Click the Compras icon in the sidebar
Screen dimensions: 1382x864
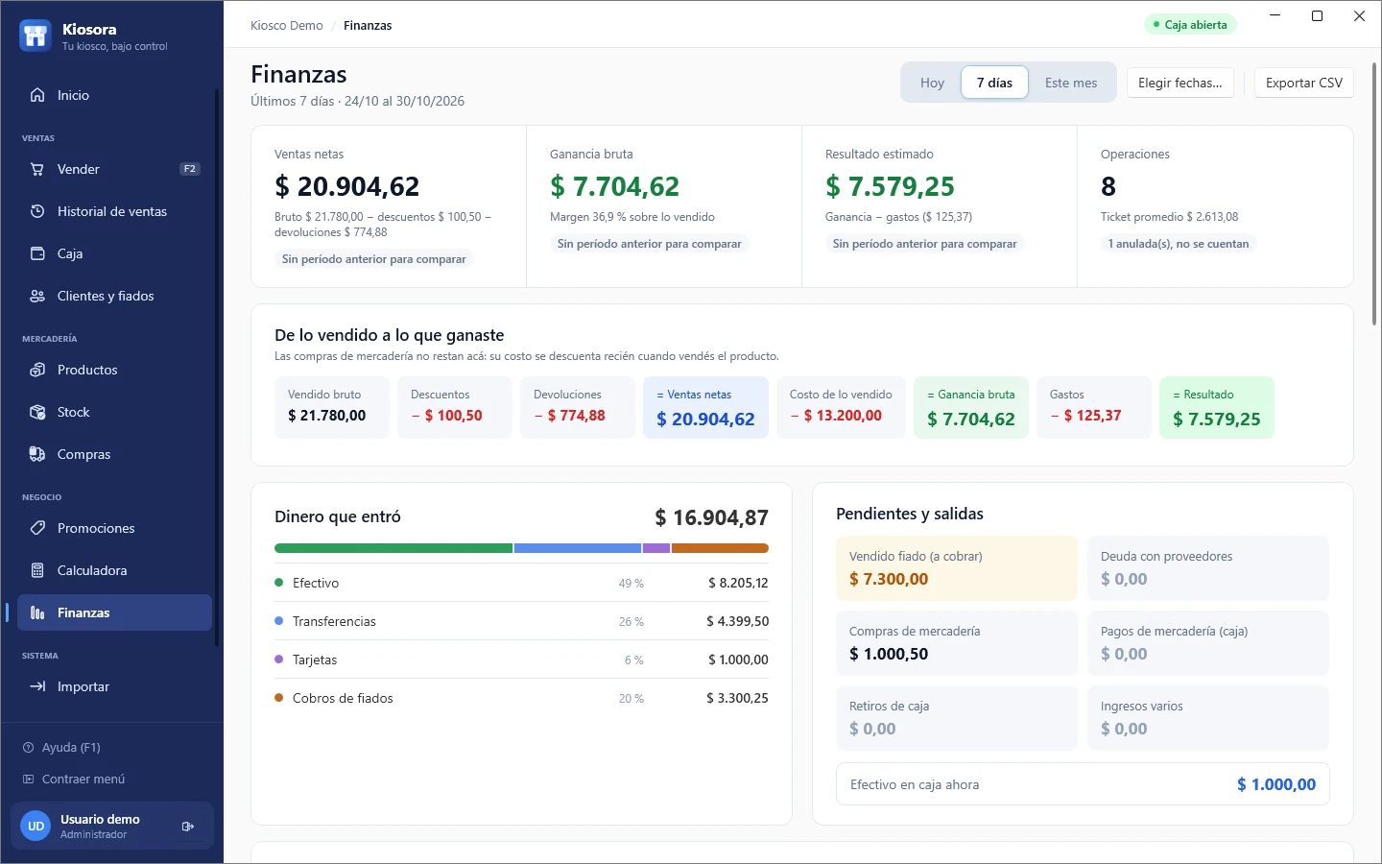[37, 454]
